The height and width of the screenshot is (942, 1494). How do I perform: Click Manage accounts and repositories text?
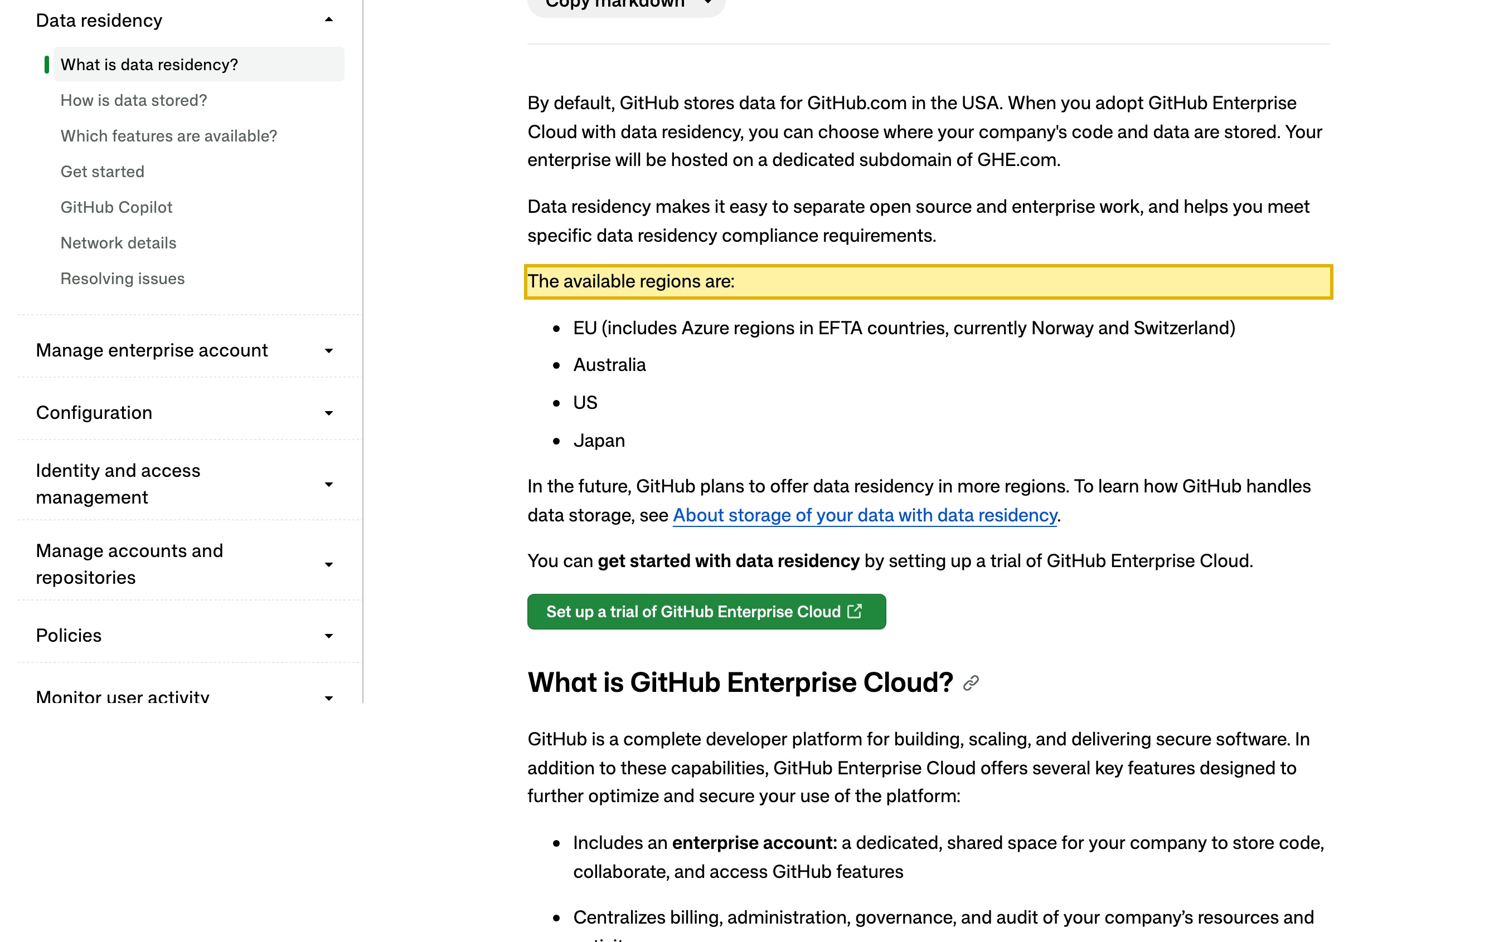pos(130,564)
